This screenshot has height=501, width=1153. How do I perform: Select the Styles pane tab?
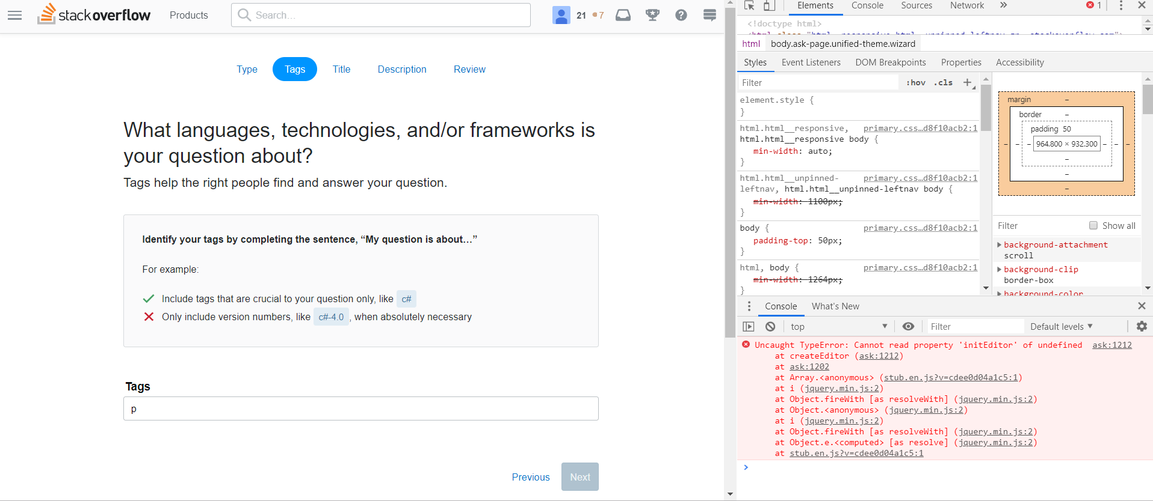point(755,62)
